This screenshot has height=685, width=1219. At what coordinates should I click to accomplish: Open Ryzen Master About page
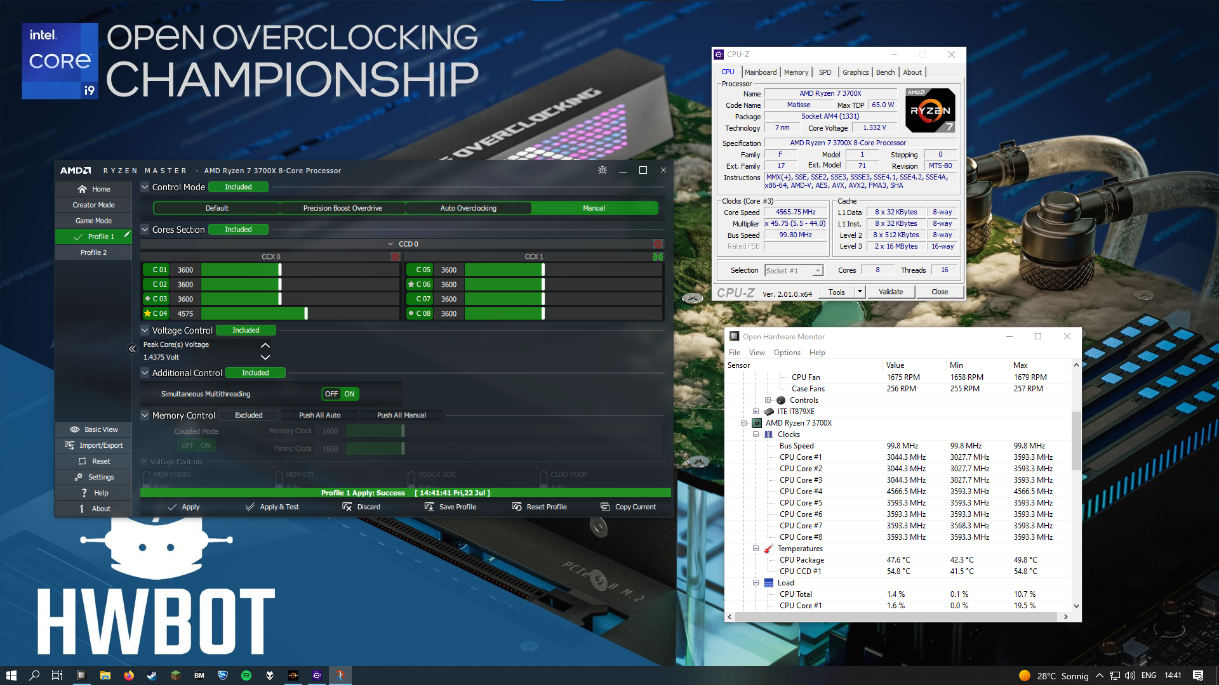pyautogui.click(x=93, y=509)
